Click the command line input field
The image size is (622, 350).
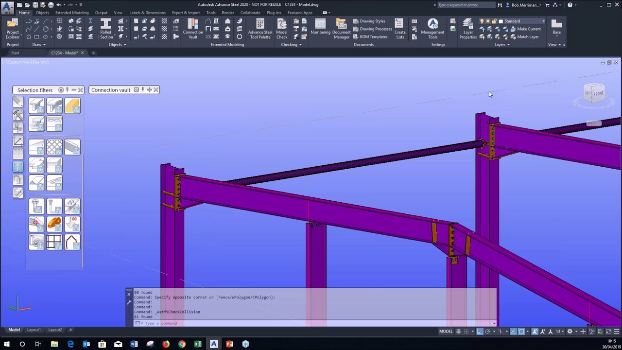(x=316, y=323)
